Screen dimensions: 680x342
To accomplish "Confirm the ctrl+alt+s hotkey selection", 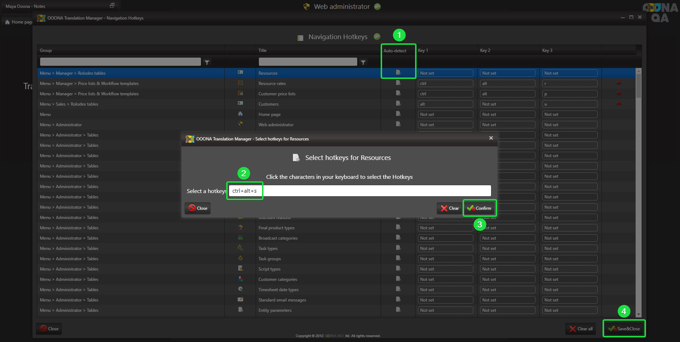I will tap(479, 208).
